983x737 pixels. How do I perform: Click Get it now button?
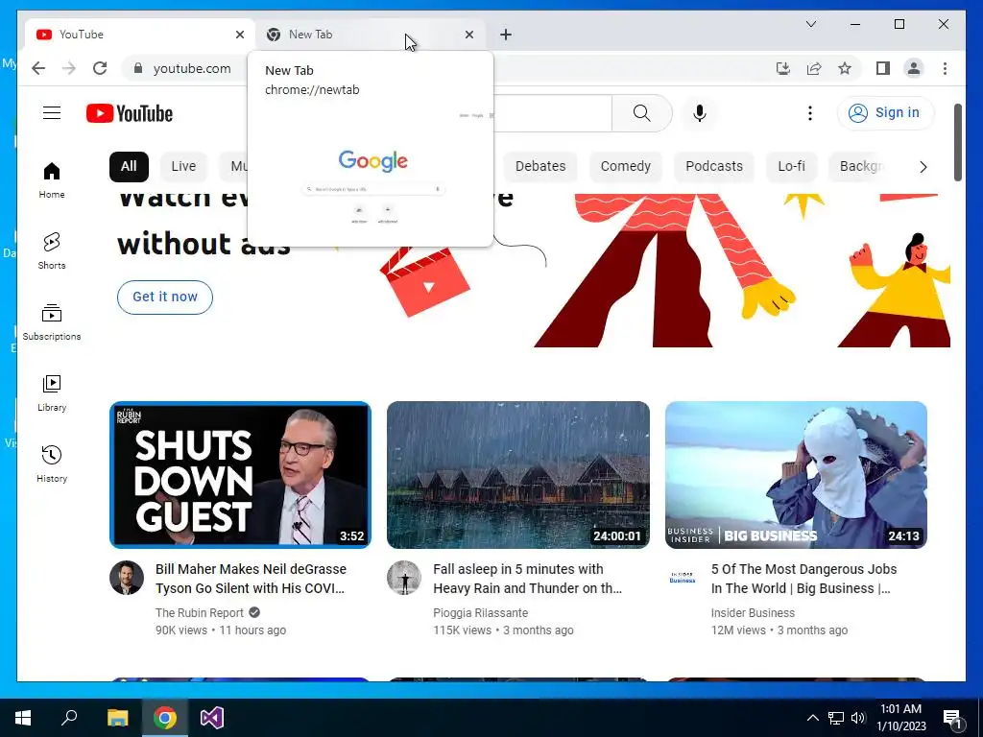pyautogui.click(x=165, y=297)
